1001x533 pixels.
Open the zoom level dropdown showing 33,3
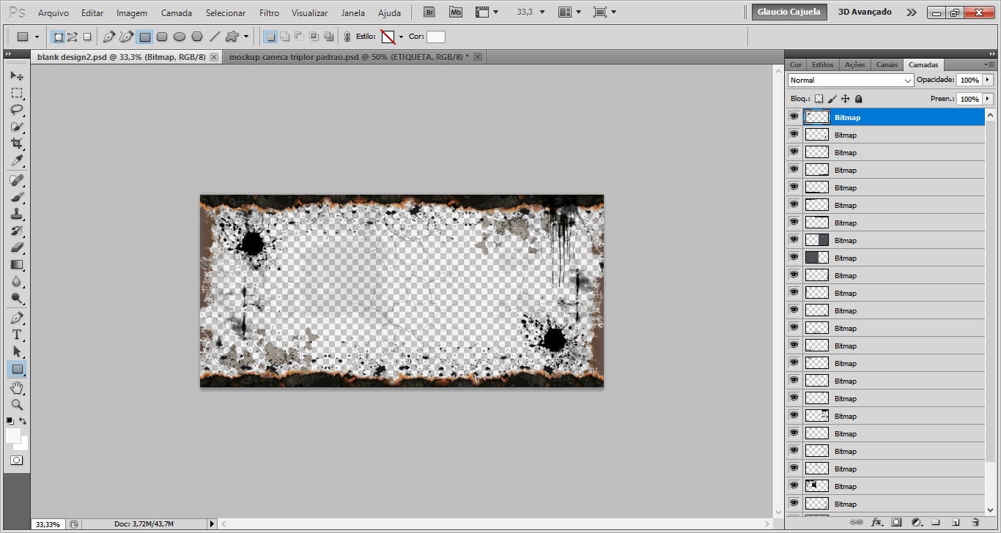click(x=530, y=12)
